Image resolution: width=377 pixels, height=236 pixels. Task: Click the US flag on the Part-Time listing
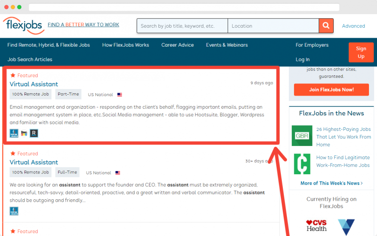[x=120, y=95]
